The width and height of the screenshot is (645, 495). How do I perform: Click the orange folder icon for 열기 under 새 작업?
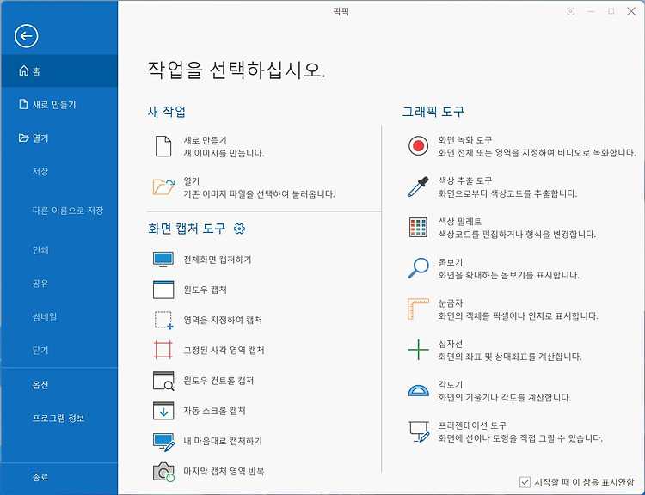163,187
